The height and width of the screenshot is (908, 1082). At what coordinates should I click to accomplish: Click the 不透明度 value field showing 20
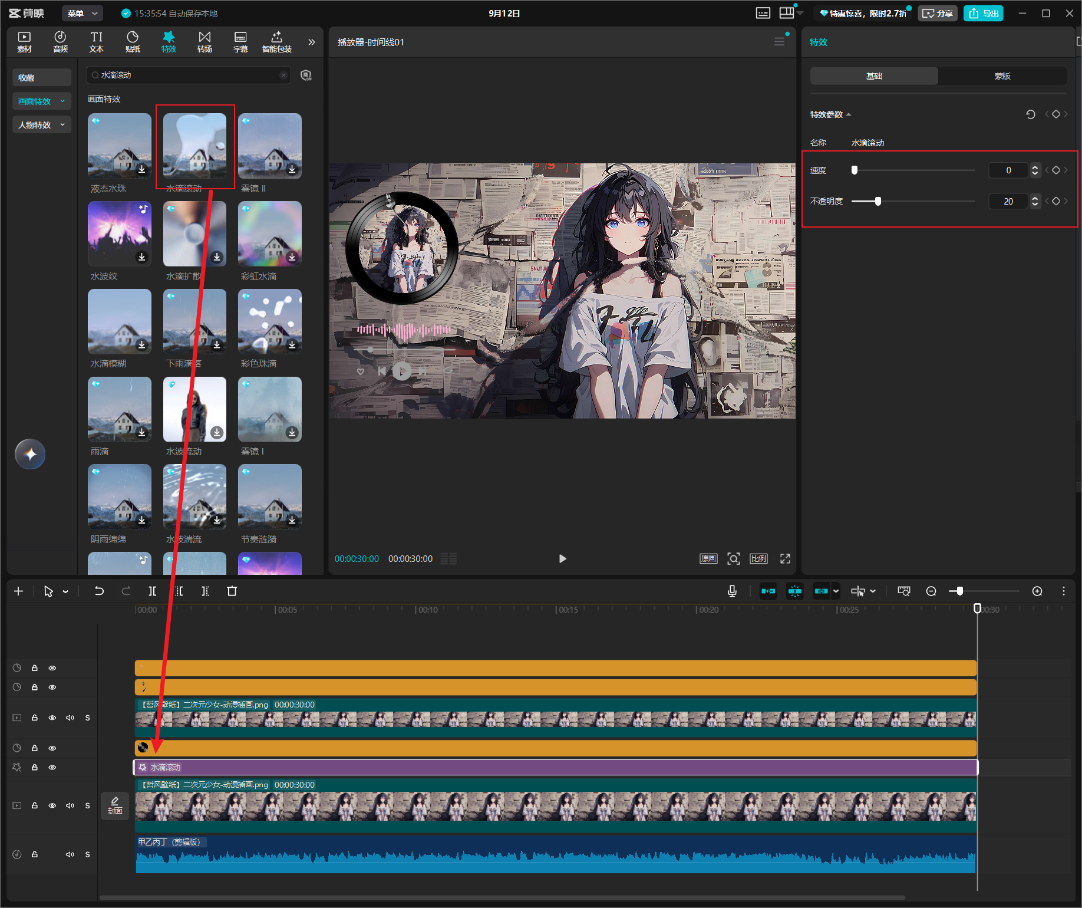(x=1008, y=201)
